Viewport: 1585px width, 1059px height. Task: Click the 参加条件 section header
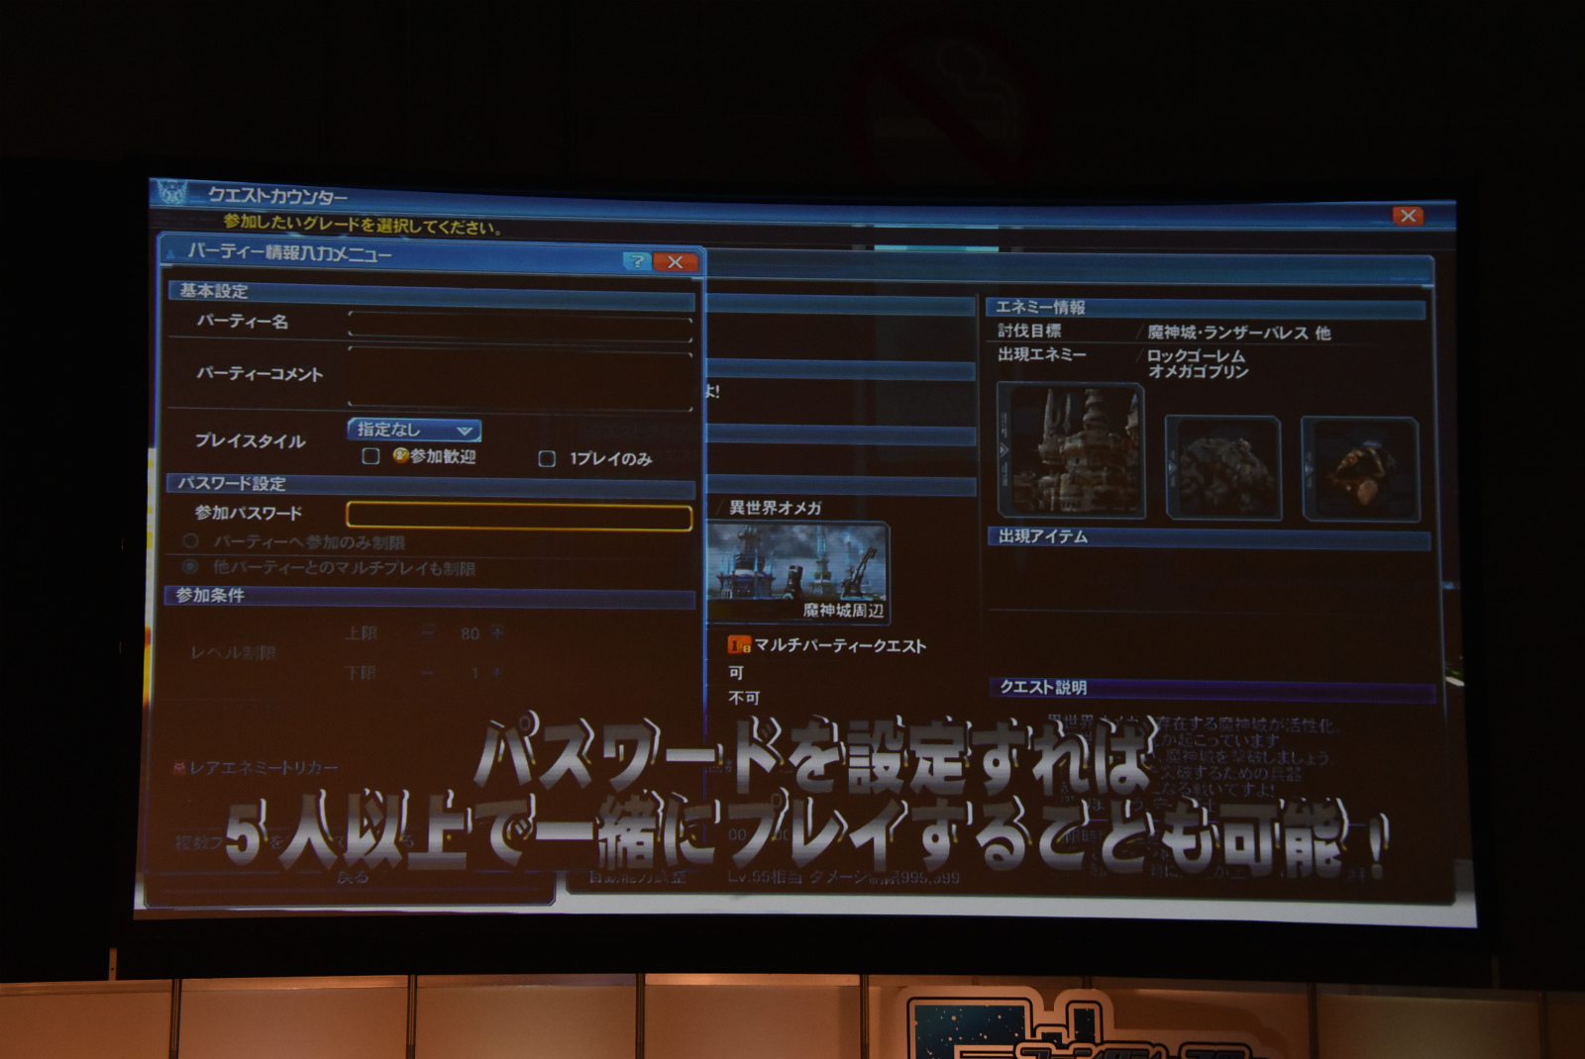pos(429,596)
